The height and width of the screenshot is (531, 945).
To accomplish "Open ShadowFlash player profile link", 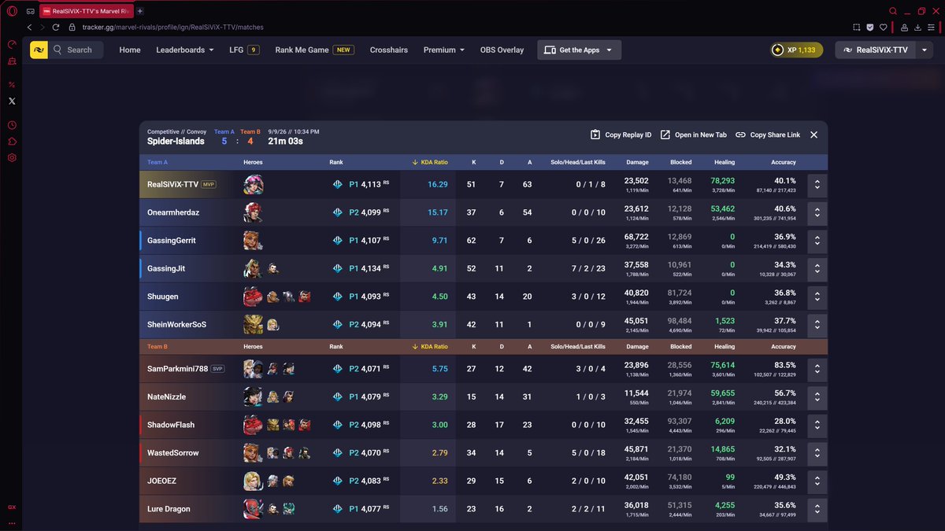I will click(171, 425).
